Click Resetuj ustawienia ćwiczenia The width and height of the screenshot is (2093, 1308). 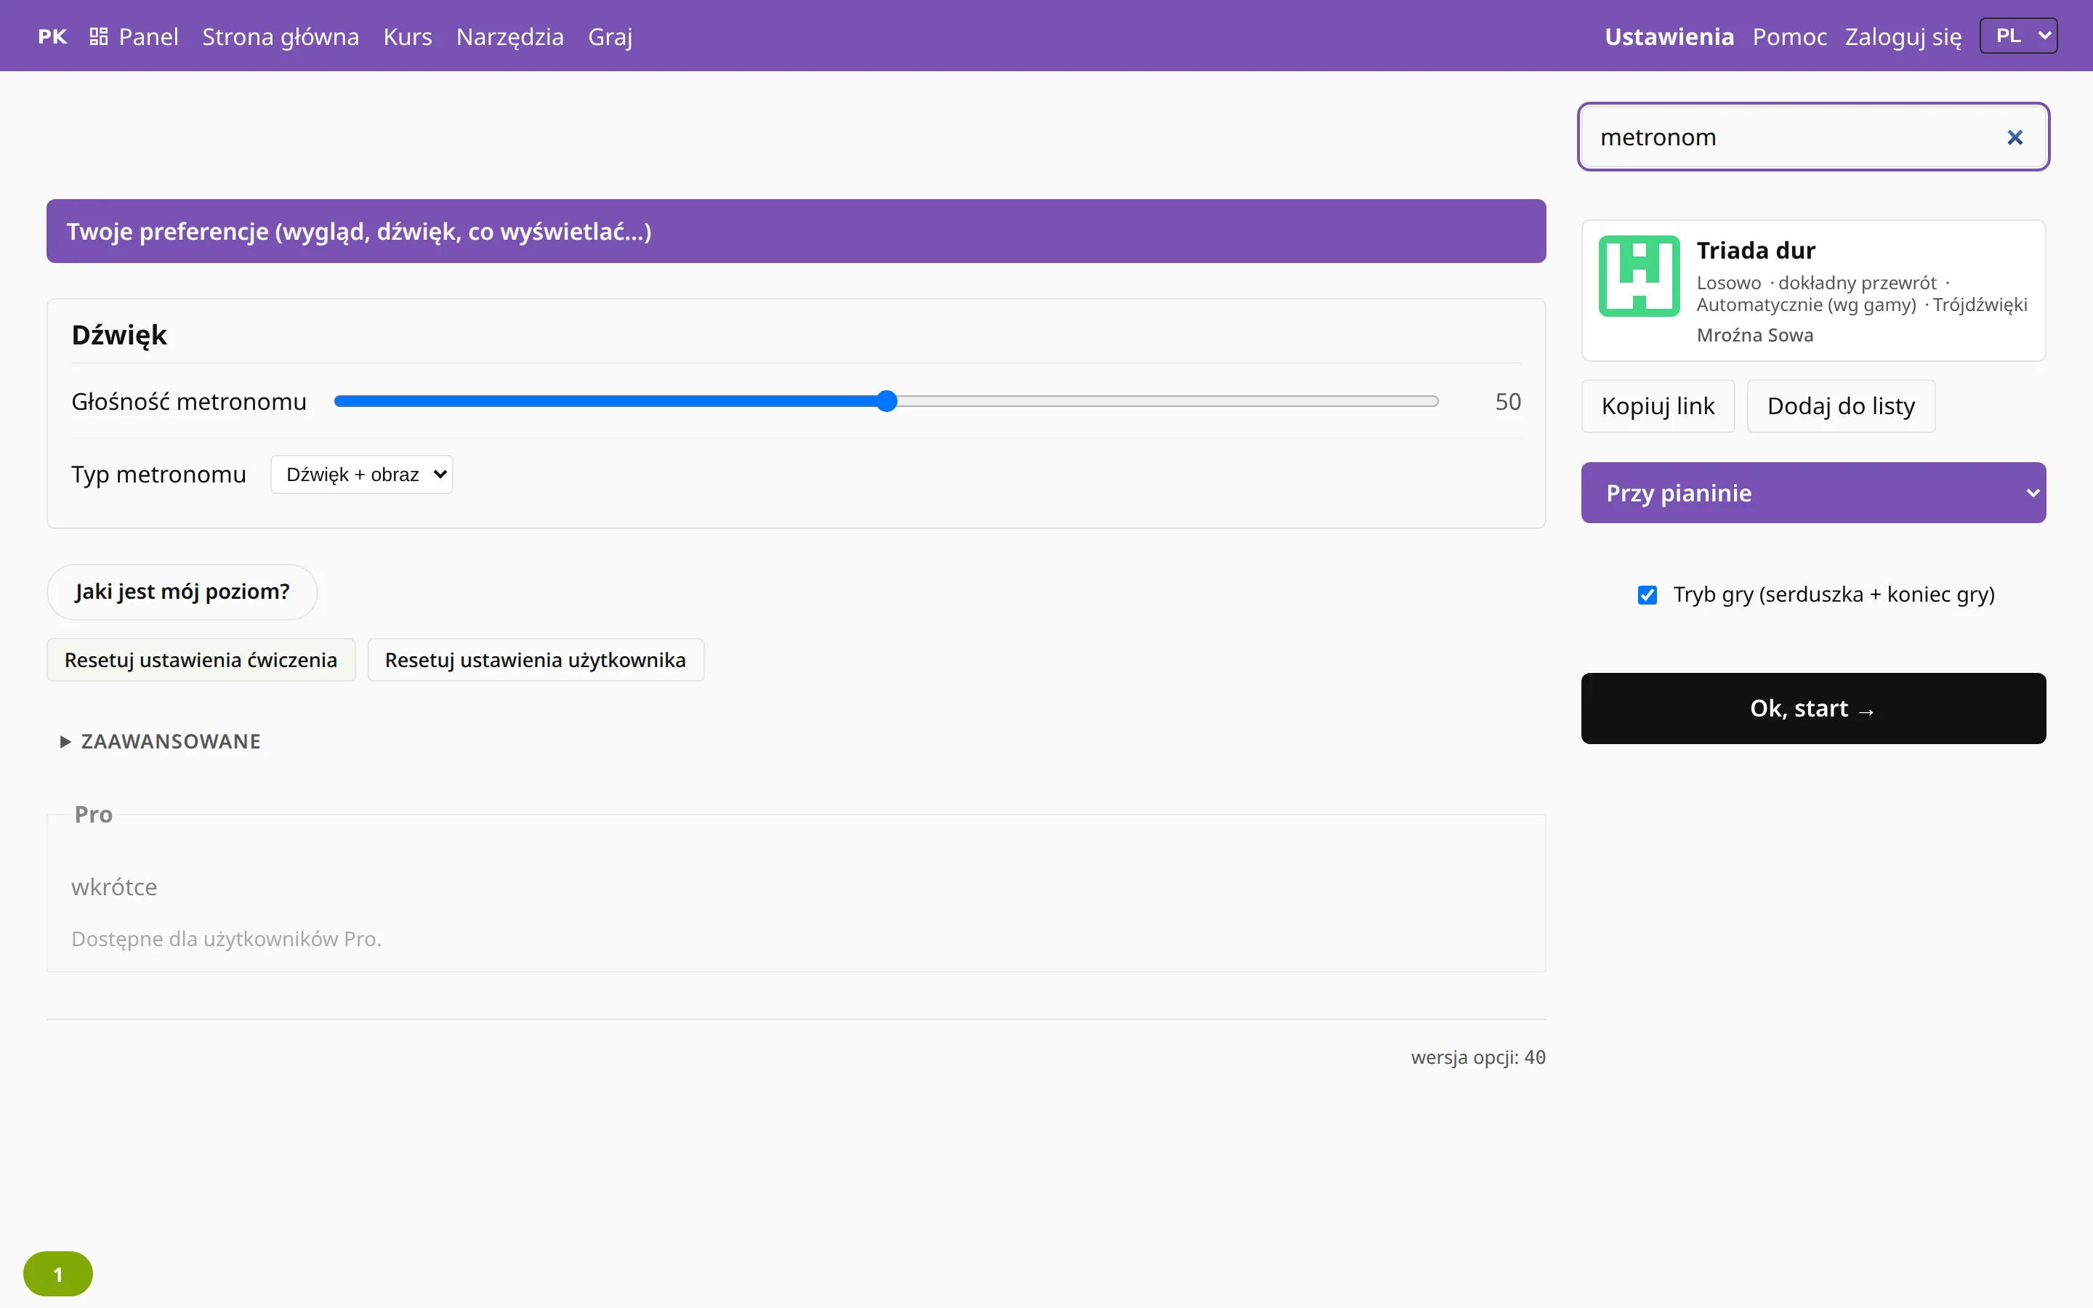coord(201,660)
